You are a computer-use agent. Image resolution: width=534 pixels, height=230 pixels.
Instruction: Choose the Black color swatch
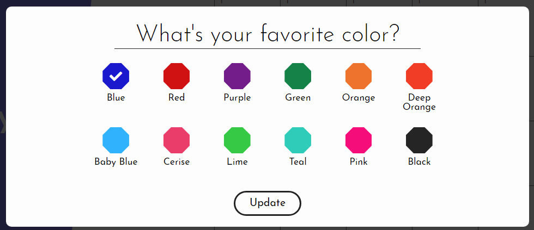419,140
